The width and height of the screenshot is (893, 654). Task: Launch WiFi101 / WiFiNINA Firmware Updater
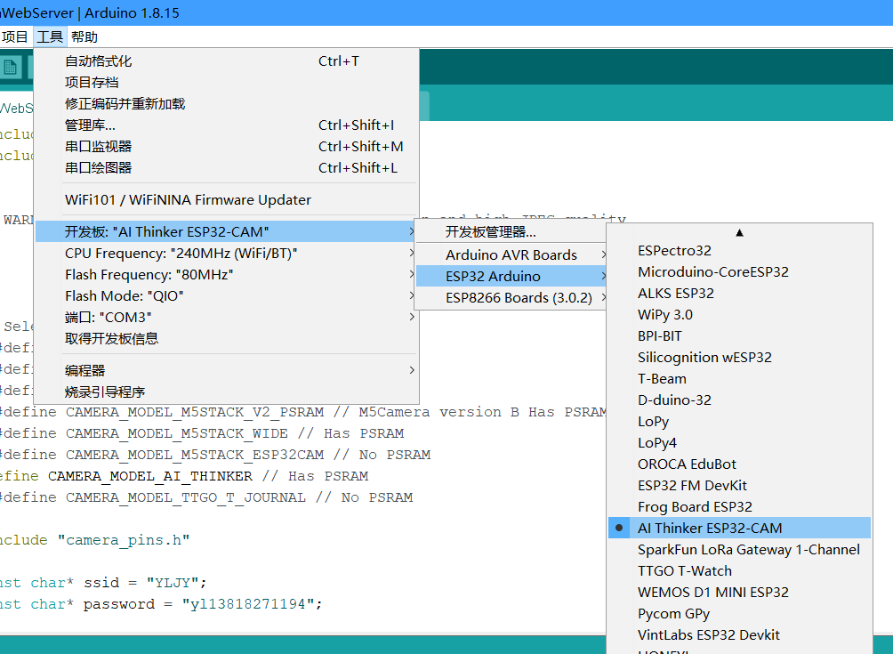tap(227, 200)
